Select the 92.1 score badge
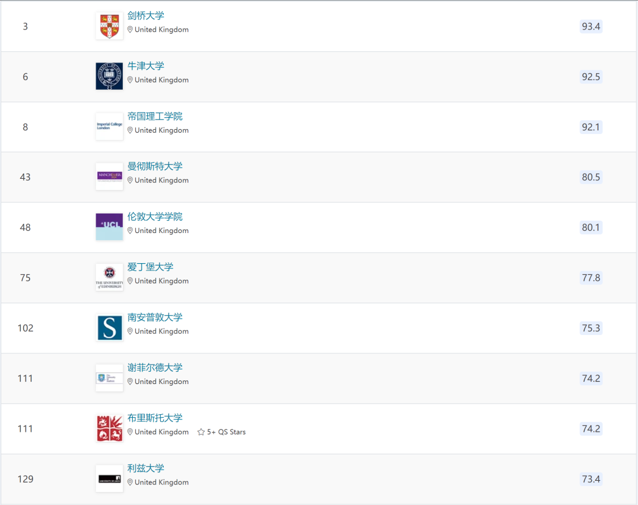Screen dimensions: 638x505 [x=591, y=127]
